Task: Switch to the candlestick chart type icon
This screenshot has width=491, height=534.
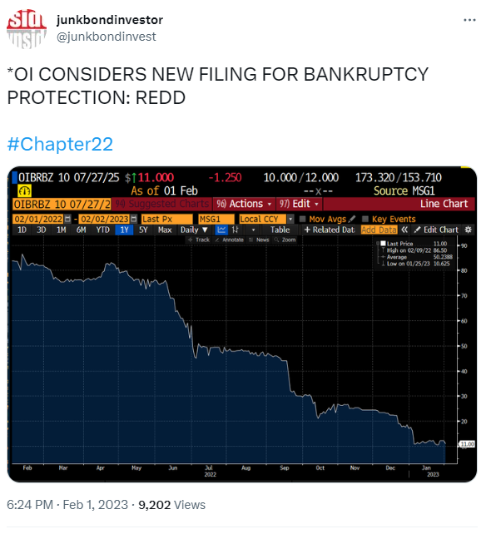Action: coord(236,230)
